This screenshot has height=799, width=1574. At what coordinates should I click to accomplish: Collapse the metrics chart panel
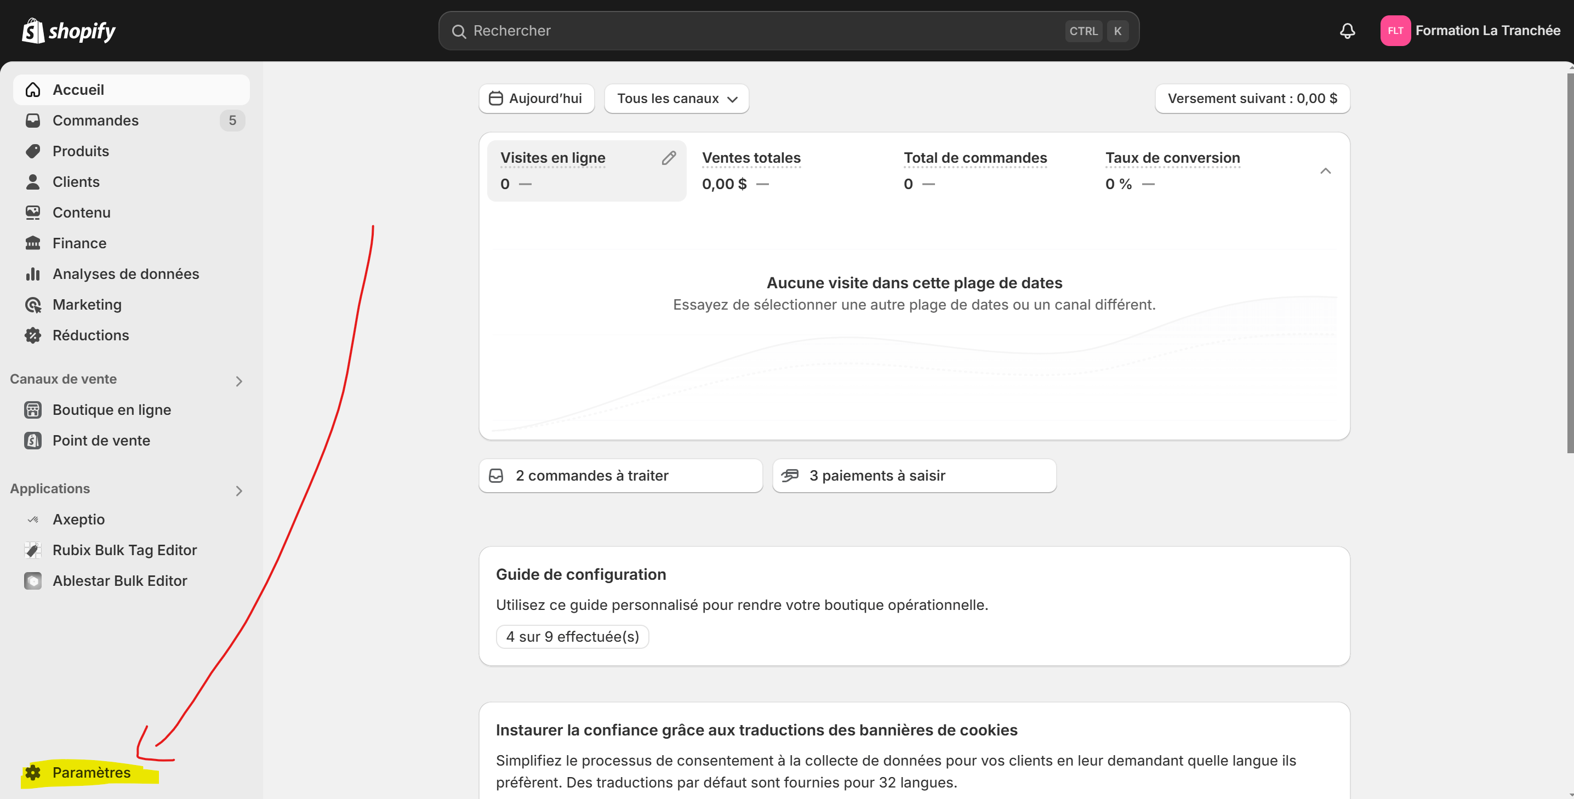1325,171
